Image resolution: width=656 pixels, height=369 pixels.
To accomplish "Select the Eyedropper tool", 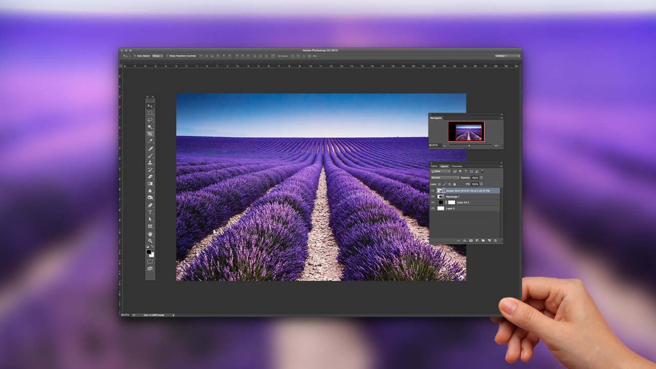I will tap(150, 141).
